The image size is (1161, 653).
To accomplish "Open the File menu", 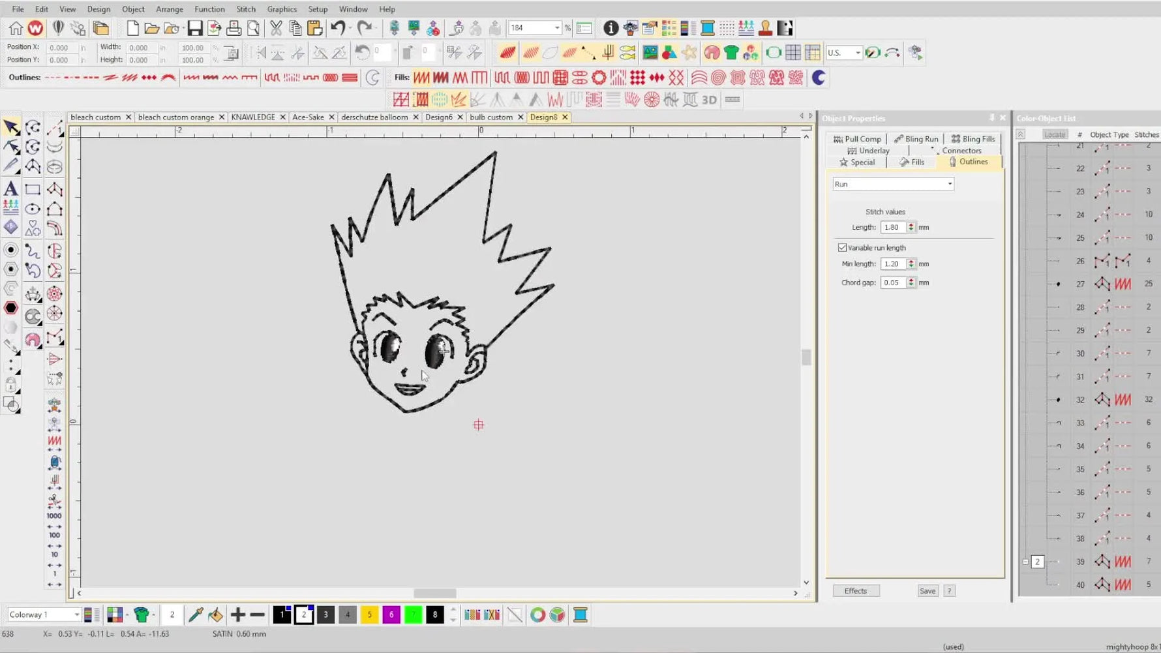I will 18,9.
